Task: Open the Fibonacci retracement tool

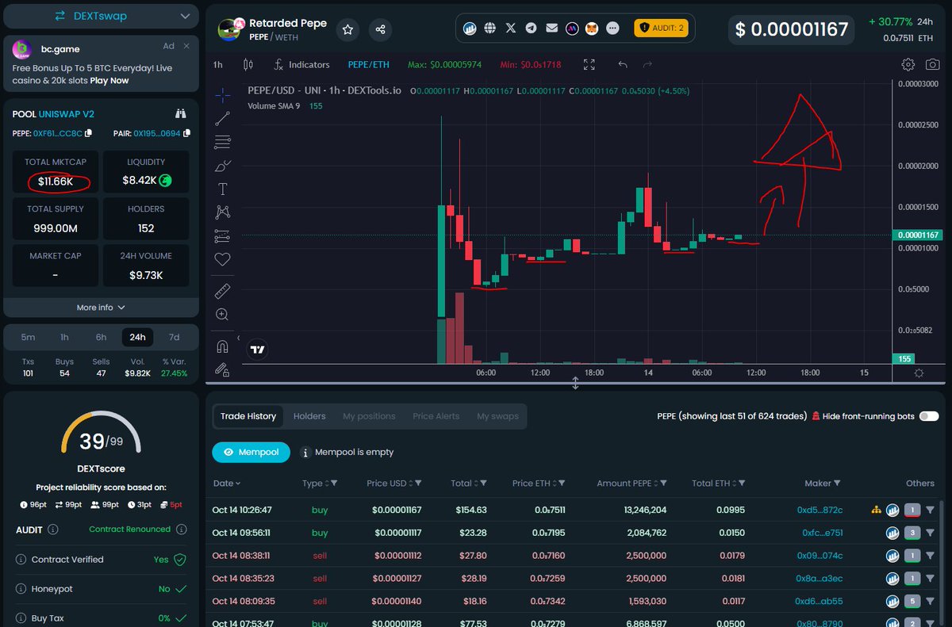Action: [x=223, y=143]
